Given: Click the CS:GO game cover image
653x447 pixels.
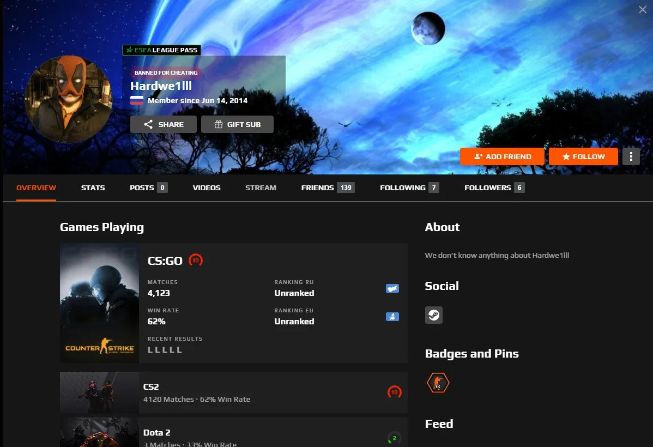Looking at the screenshot, I should (x=100, y=303).
